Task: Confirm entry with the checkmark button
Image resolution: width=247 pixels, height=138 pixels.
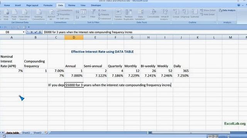Action: (x=36, y=32)
